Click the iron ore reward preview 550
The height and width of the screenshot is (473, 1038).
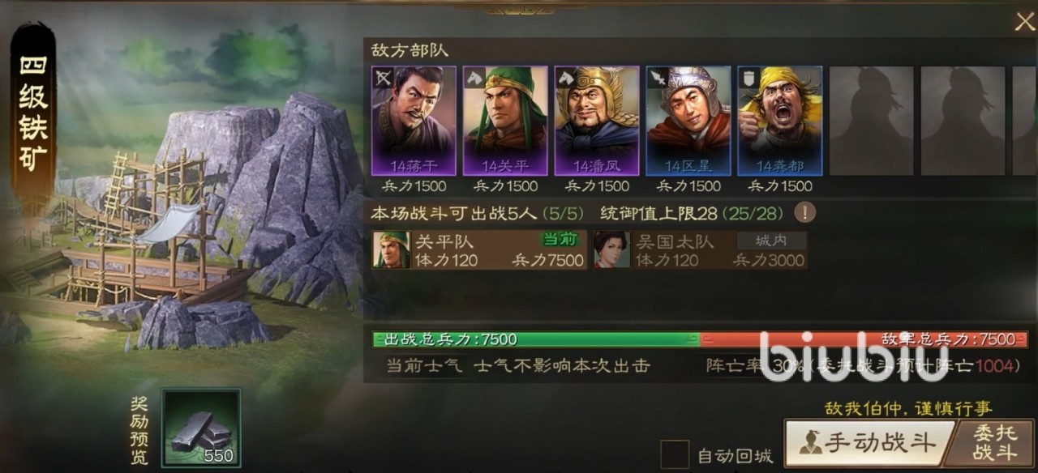coord(201,428)
